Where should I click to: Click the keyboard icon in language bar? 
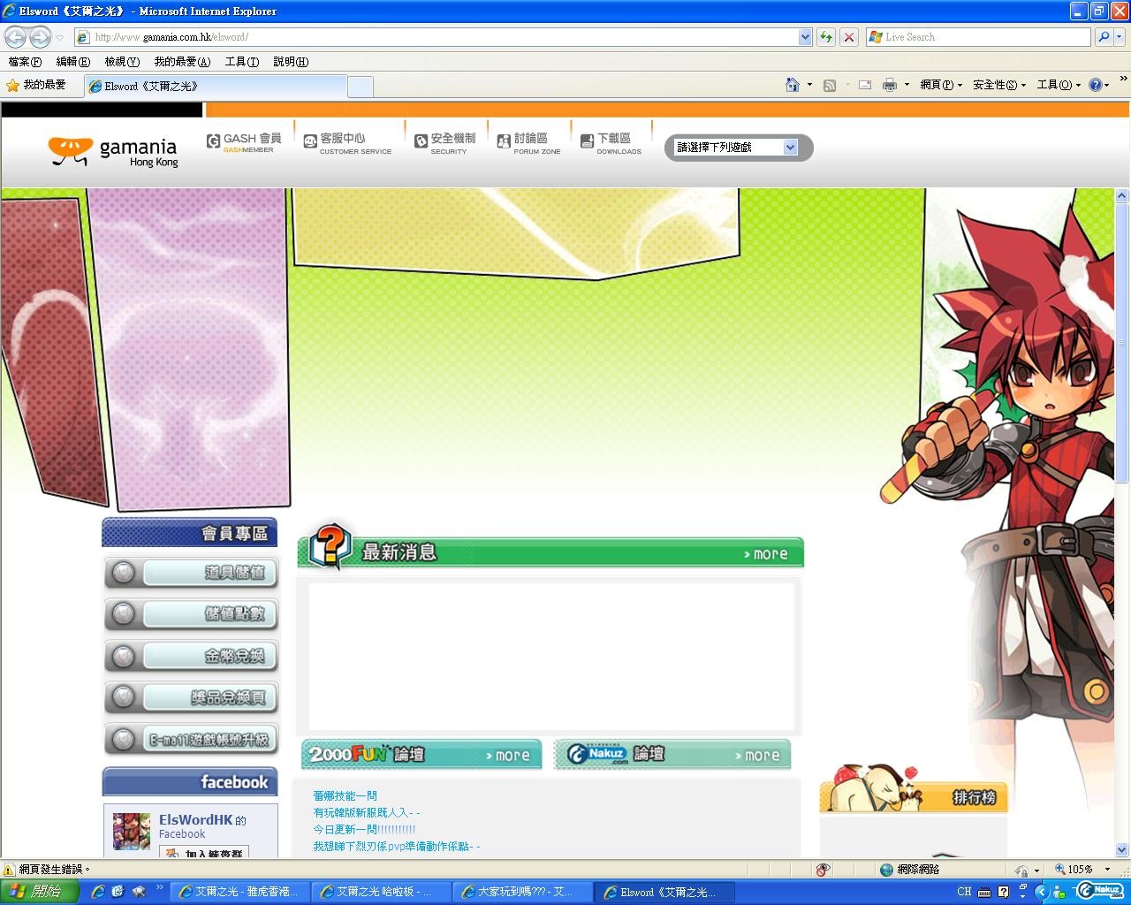tap(983, 892)
